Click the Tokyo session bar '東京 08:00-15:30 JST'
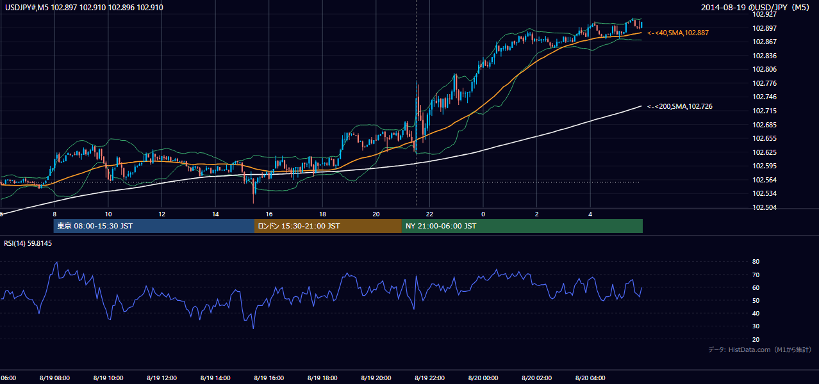The width and height of the screenshot is (819, 384). pyautogui.click(x=154, y=226)
